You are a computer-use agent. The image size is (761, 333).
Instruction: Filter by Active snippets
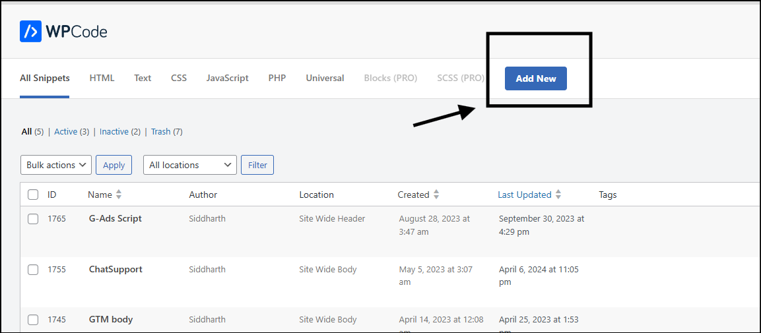65,131
